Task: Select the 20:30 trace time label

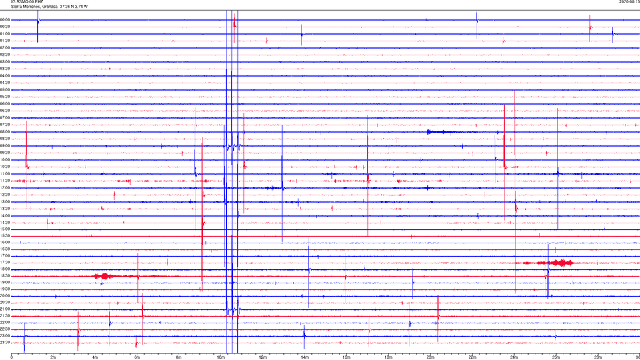Action: [x=5, y=303]
